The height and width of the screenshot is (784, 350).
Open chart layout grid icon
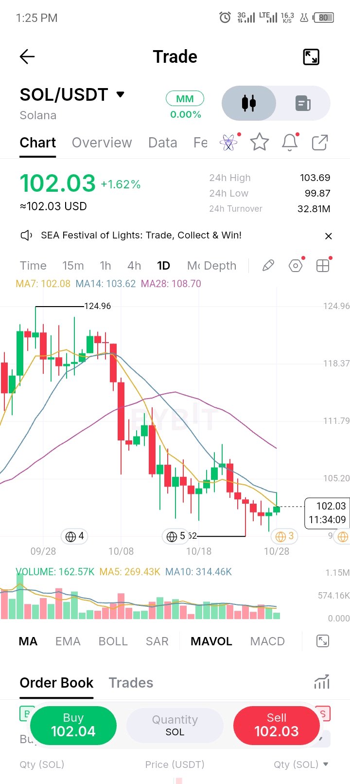pyautogui.click(x=323, y=265)
